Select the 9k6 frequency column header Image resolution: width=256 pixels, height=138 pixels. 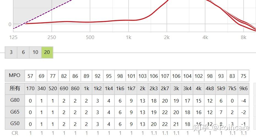pos(243,89)
